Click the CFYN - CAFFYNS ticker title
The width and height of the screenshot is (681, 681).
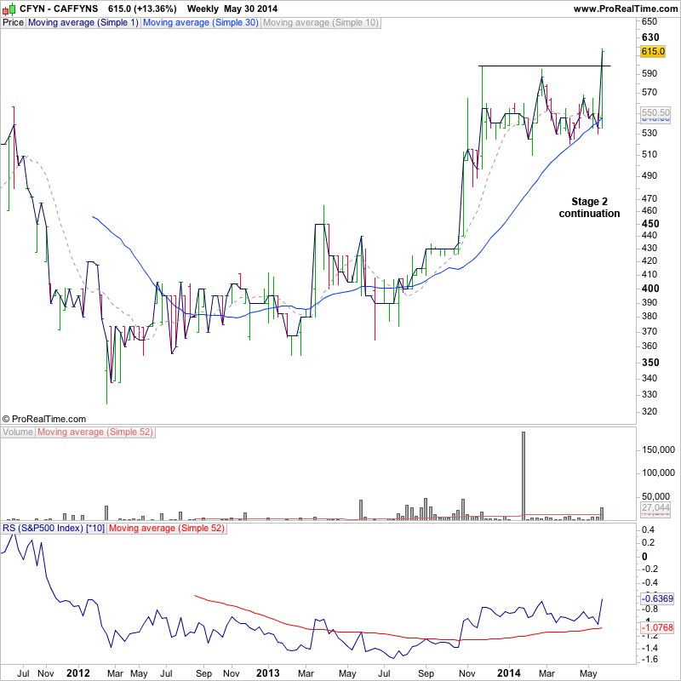pyautogui.click(x=59, y=9)
